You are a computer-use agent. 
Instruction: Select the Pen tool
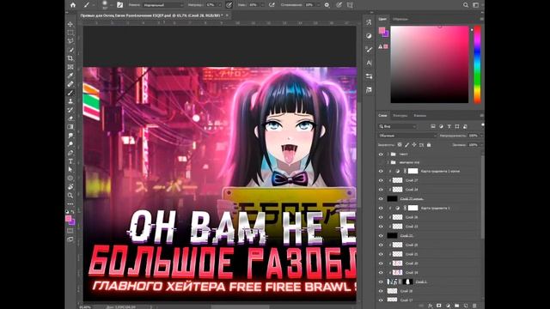tap(70, 153)
